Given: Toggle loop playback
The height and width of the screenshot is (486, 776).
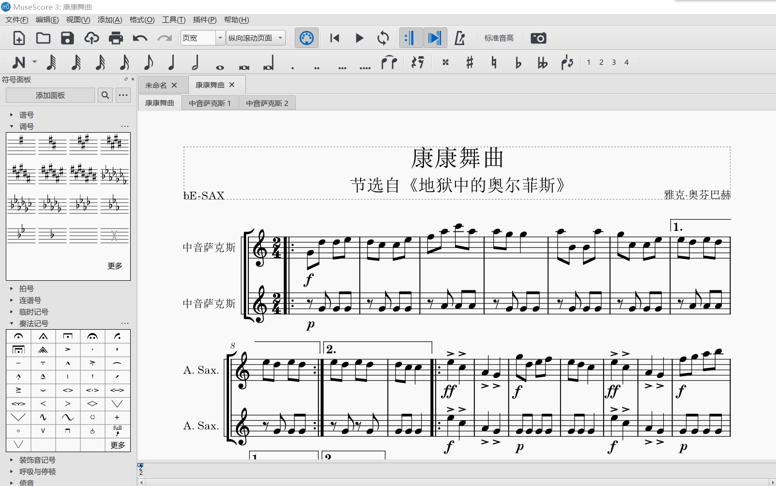Looking at the screenshot, I should [x=383, y=38].
